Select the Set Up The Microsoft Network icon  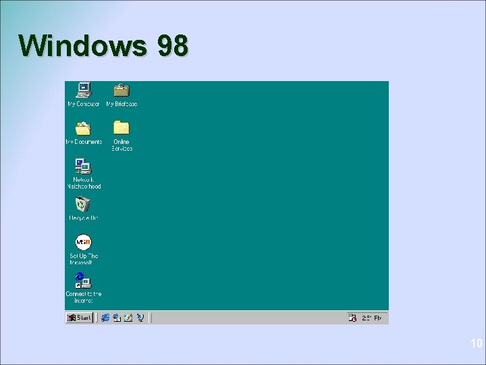[x=84, y=242]
